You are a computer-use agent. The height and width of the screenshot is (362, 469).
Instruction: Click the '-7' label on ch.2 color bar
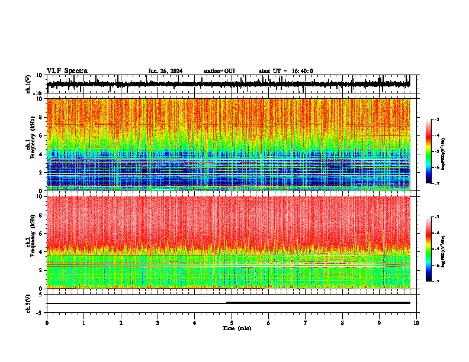tap(437, 281)
